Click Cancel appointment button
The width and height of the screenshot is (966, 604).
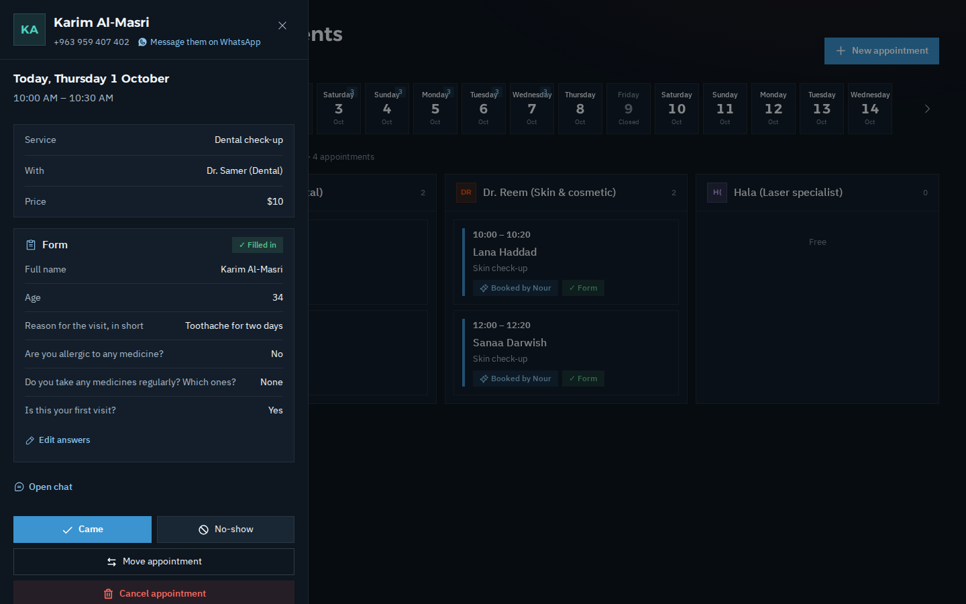(154, 593)
